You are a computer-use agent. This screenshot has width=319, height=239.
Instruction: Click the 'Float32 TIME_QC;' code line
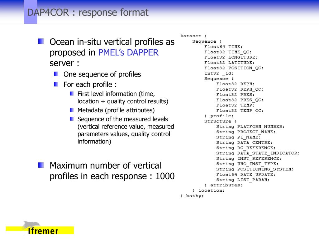pos(228,52)
